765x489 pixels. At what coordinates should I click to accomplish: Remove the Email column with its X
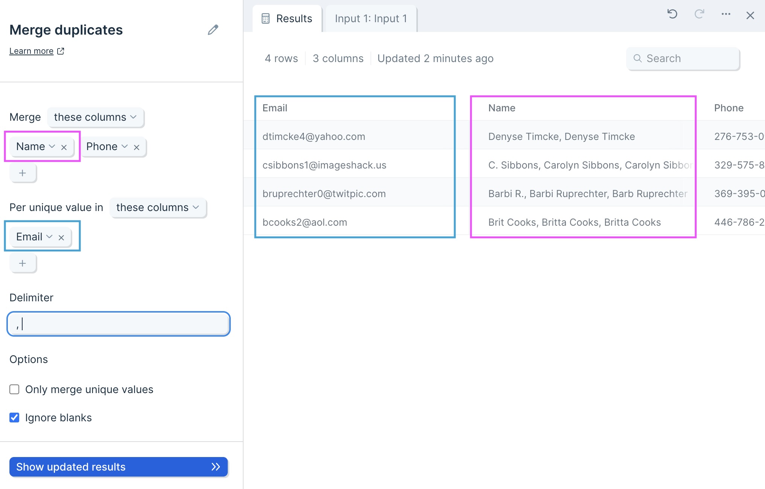click(61, 237)
